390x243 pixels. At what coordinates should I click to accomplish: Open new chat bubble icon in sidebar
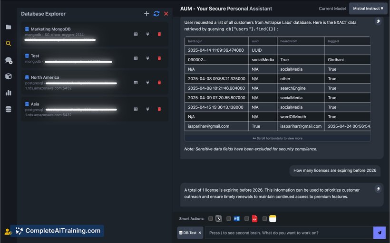9,60
